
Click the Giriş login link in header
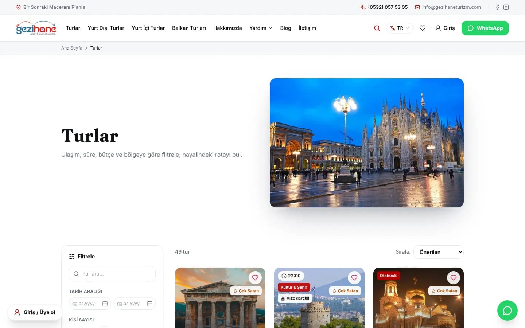tap(445, 28)
